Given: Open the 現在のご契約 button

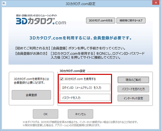Looking at the screenshot, I should tap(133, 80).
